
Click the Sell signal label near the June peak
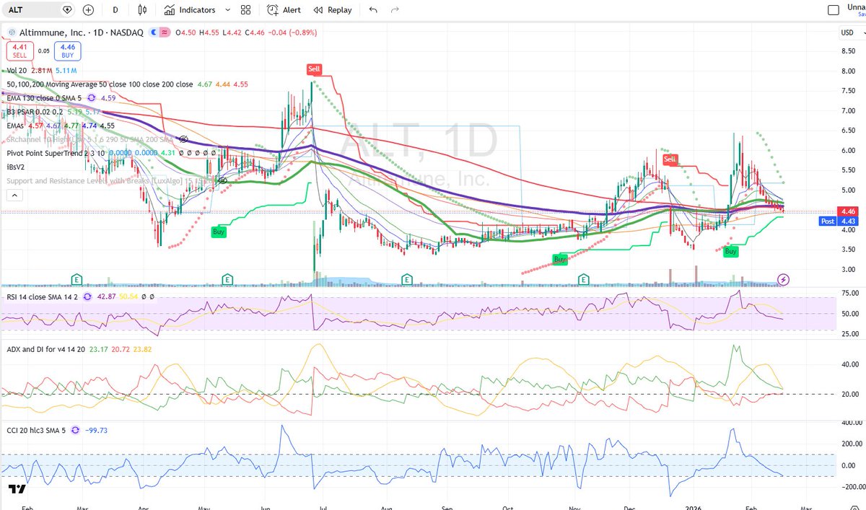(x=314, y=69)
